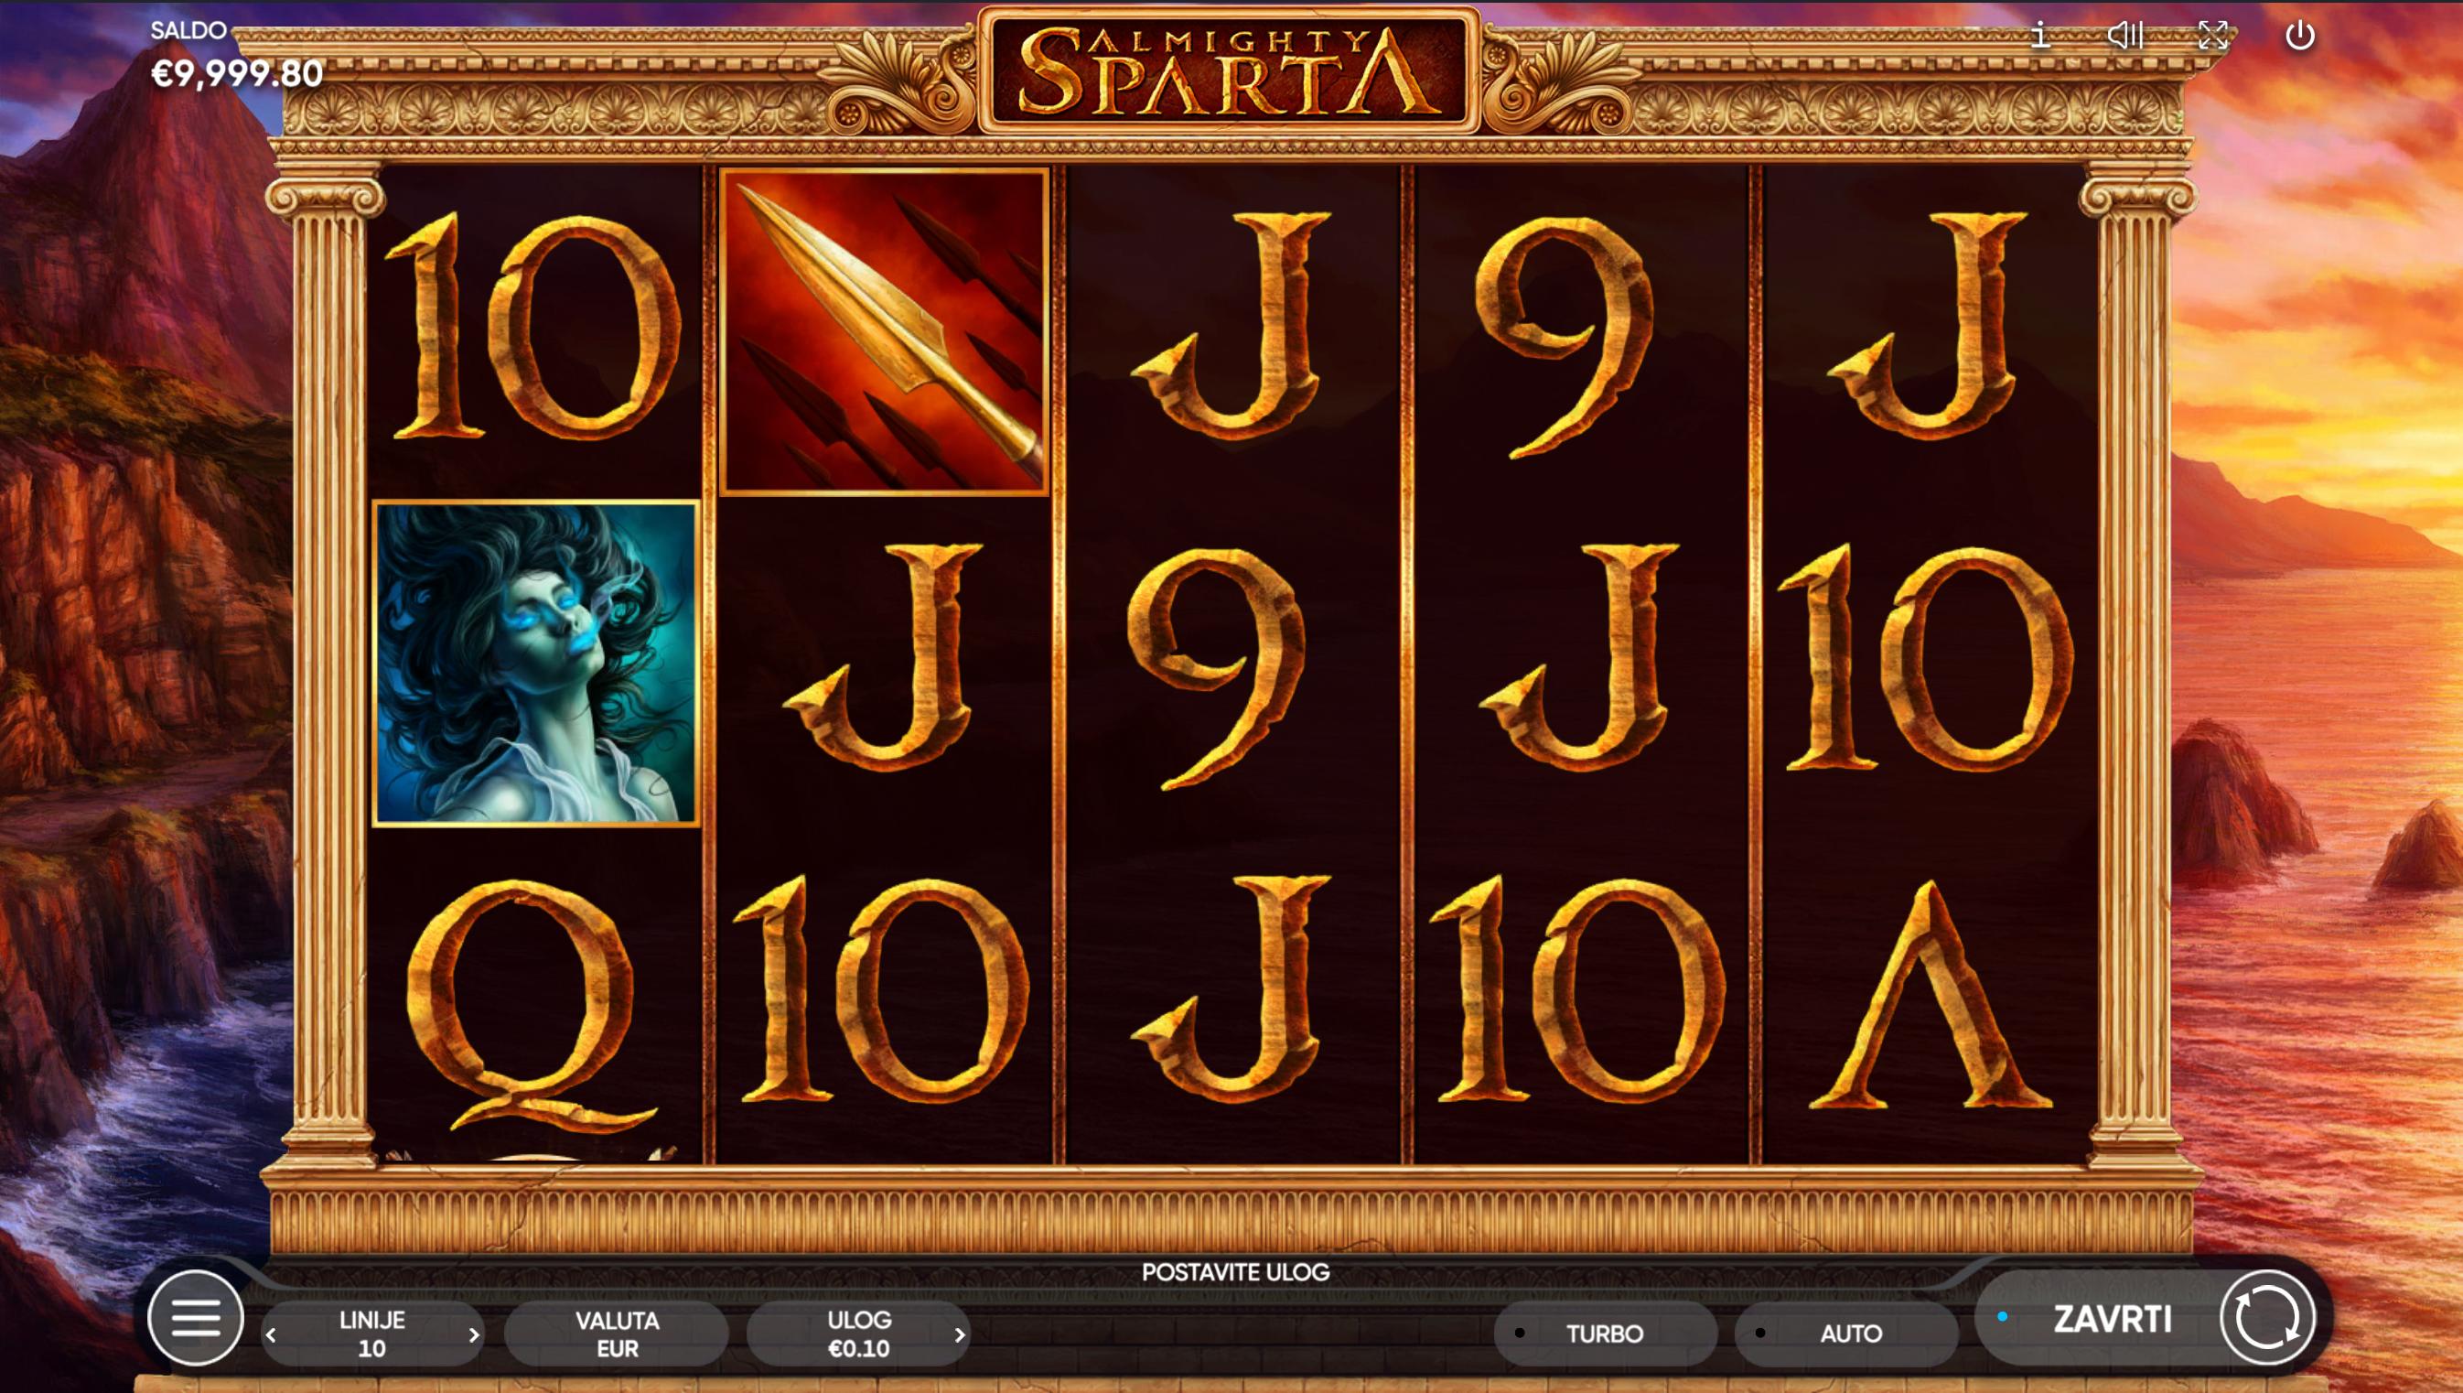Decrease the number of LINIJE
This screenshot has height=1393, width=2463.
pos(272,1334)
